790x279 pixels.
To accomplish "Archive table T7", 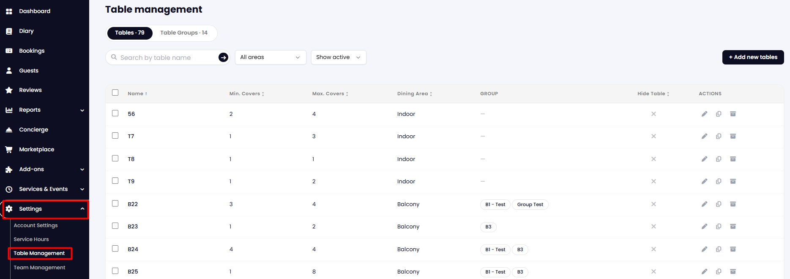I will click(x=733, y=136).
